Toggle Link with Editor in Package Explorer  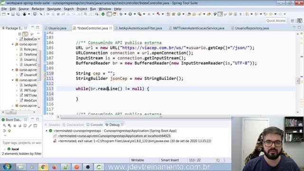click(x=25, y=34)
